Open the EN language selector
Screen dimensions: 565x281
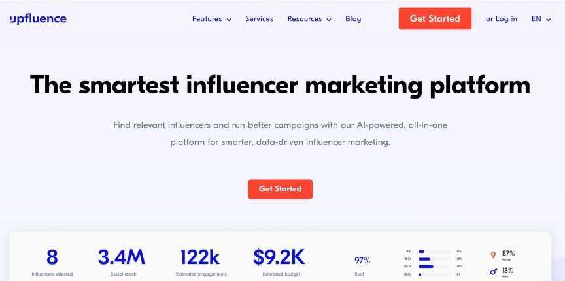(x=541, y=19)
